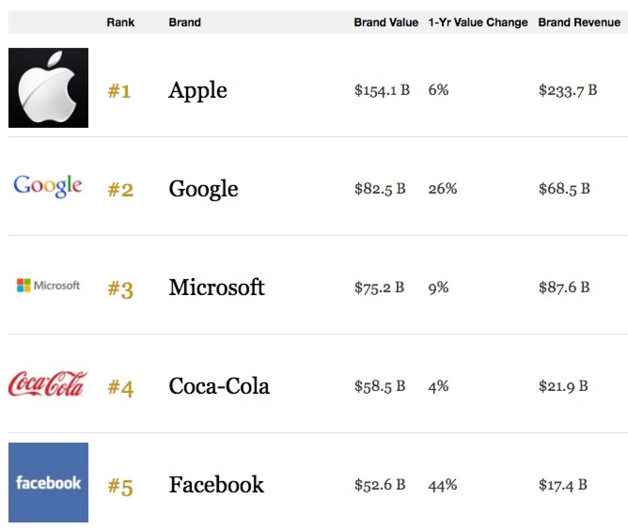Image resolution: width=628 pixels, height=530 pixels.
Task: Click the Coca-Cola logo image
Action: [x=48, y=384]
